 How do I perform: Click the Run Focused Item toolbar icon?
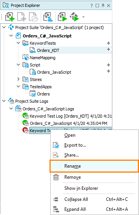coord(74,17)
